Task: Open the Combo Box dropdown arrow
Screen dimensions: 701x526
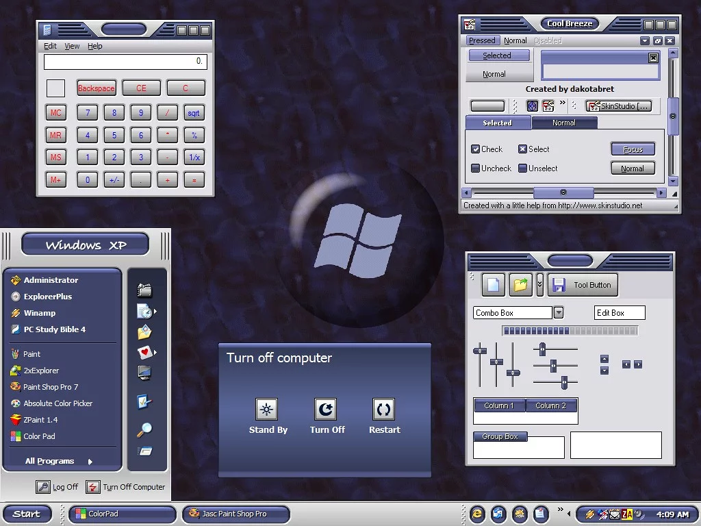Action: pos(559,313)
